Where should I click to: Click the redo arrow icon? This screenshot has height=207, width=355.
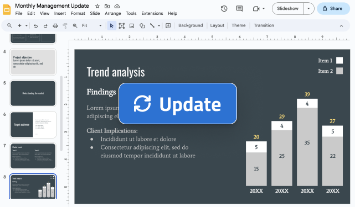(x=45, y=26)
